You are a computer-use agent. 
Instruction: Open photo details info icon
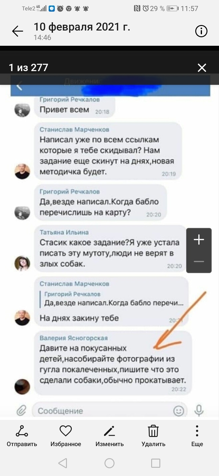(x=201, y=31)
